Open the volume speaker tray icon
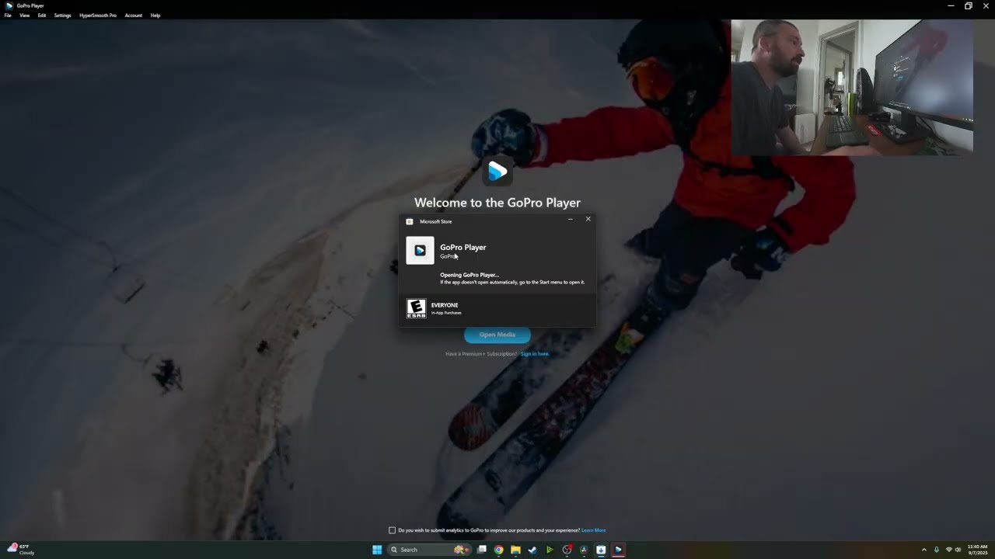Viewport: 995px width, 559px height. tap(958, 550)
